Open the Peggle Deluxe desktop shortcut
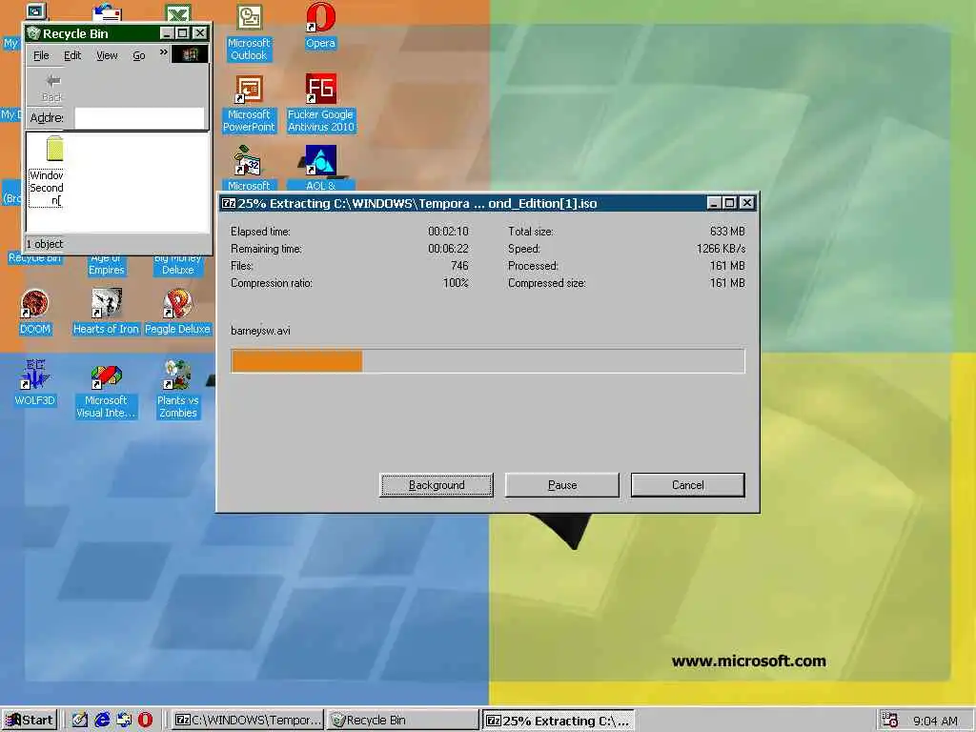The width and height of the screenshot is (976, 732). click(177, 304)
